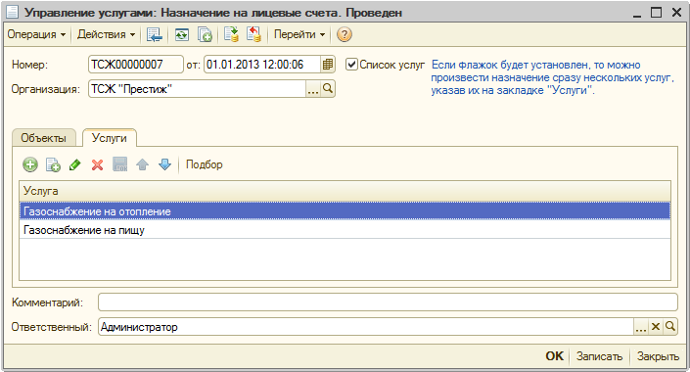The image size is (690, 372).
Task: Click the post document toolbar icon
Action: click(x=231, y=34)
